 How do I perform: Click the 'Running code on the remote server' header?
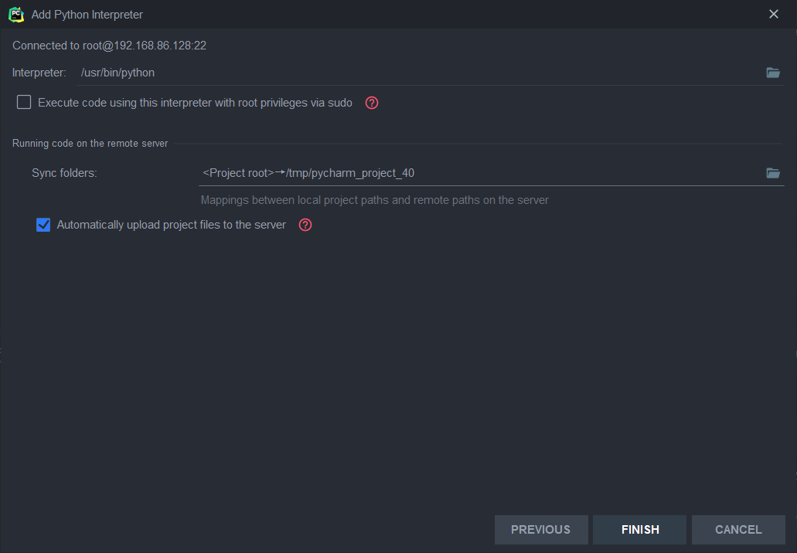(90, 144)
